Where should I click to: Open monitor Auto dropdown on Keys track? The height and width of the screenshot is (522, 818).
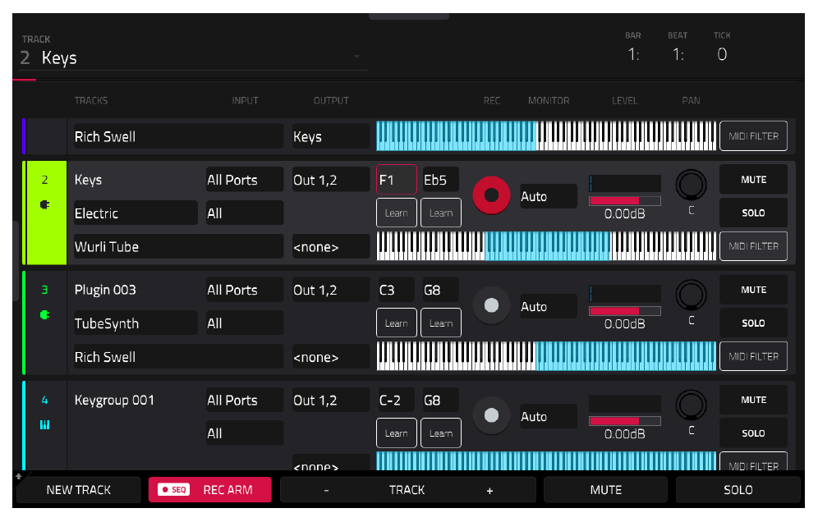tap(549, 196)
